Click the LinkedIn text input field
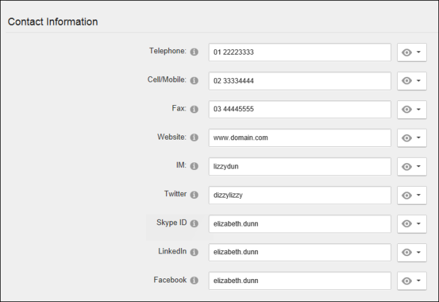Screen dimensions: 439x302 [x=300, y=252]
